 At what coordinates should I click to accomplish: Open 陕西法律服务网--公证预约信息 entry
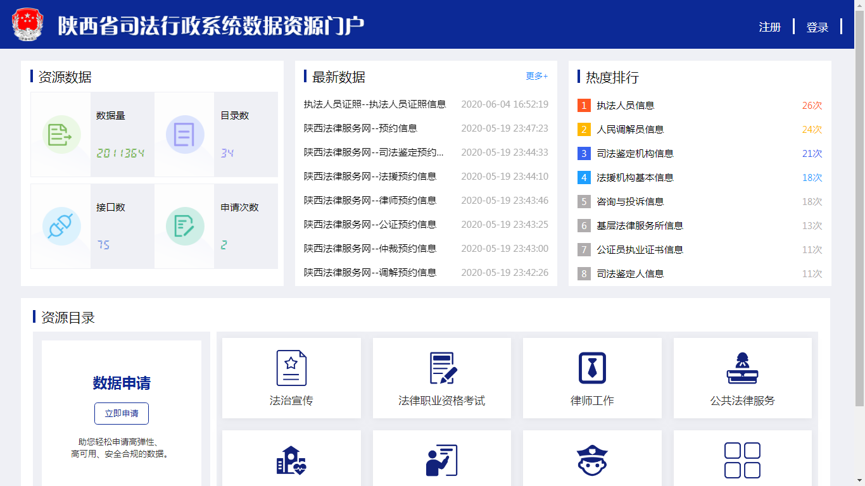pos(370,225)
